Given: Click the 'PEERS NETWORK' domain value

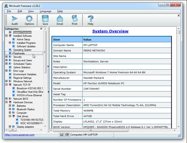Looking at the screenshot, I should pos(94,51).
